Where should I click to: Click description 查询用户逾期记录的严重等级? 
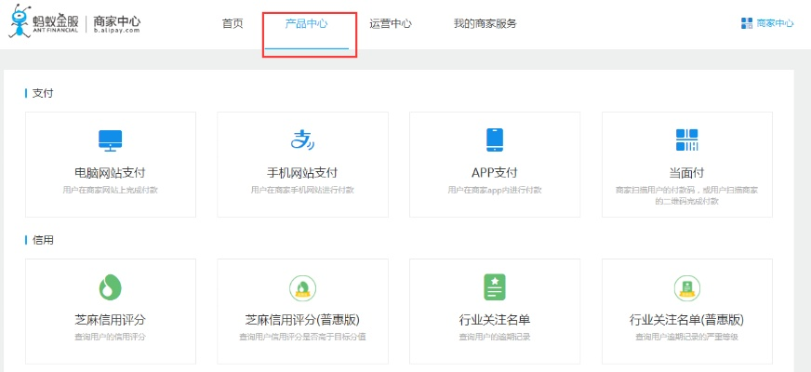687,337
